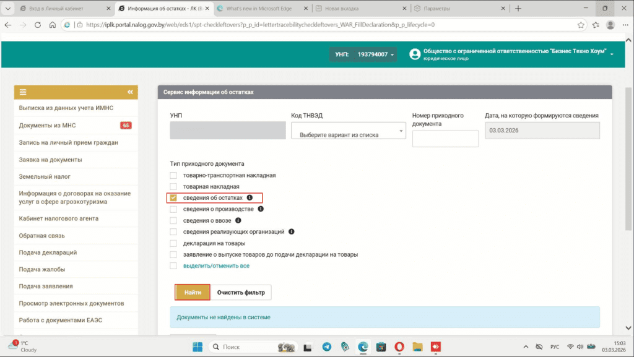Screen dimensions: 634x357
Task: Click the Очистить фильтр button
Action: tap(241, 293)
